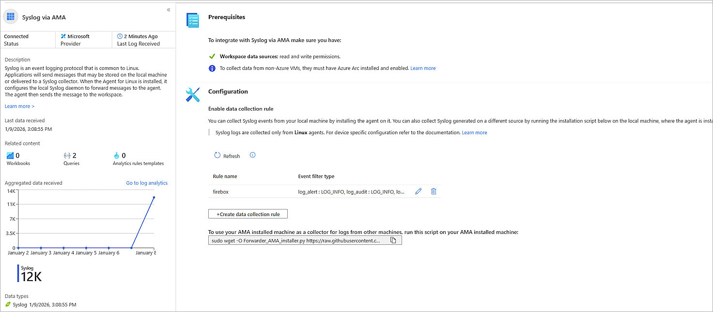
Task: Click the 2 Minutes Ago value
Action: click(x=141, y=36)
